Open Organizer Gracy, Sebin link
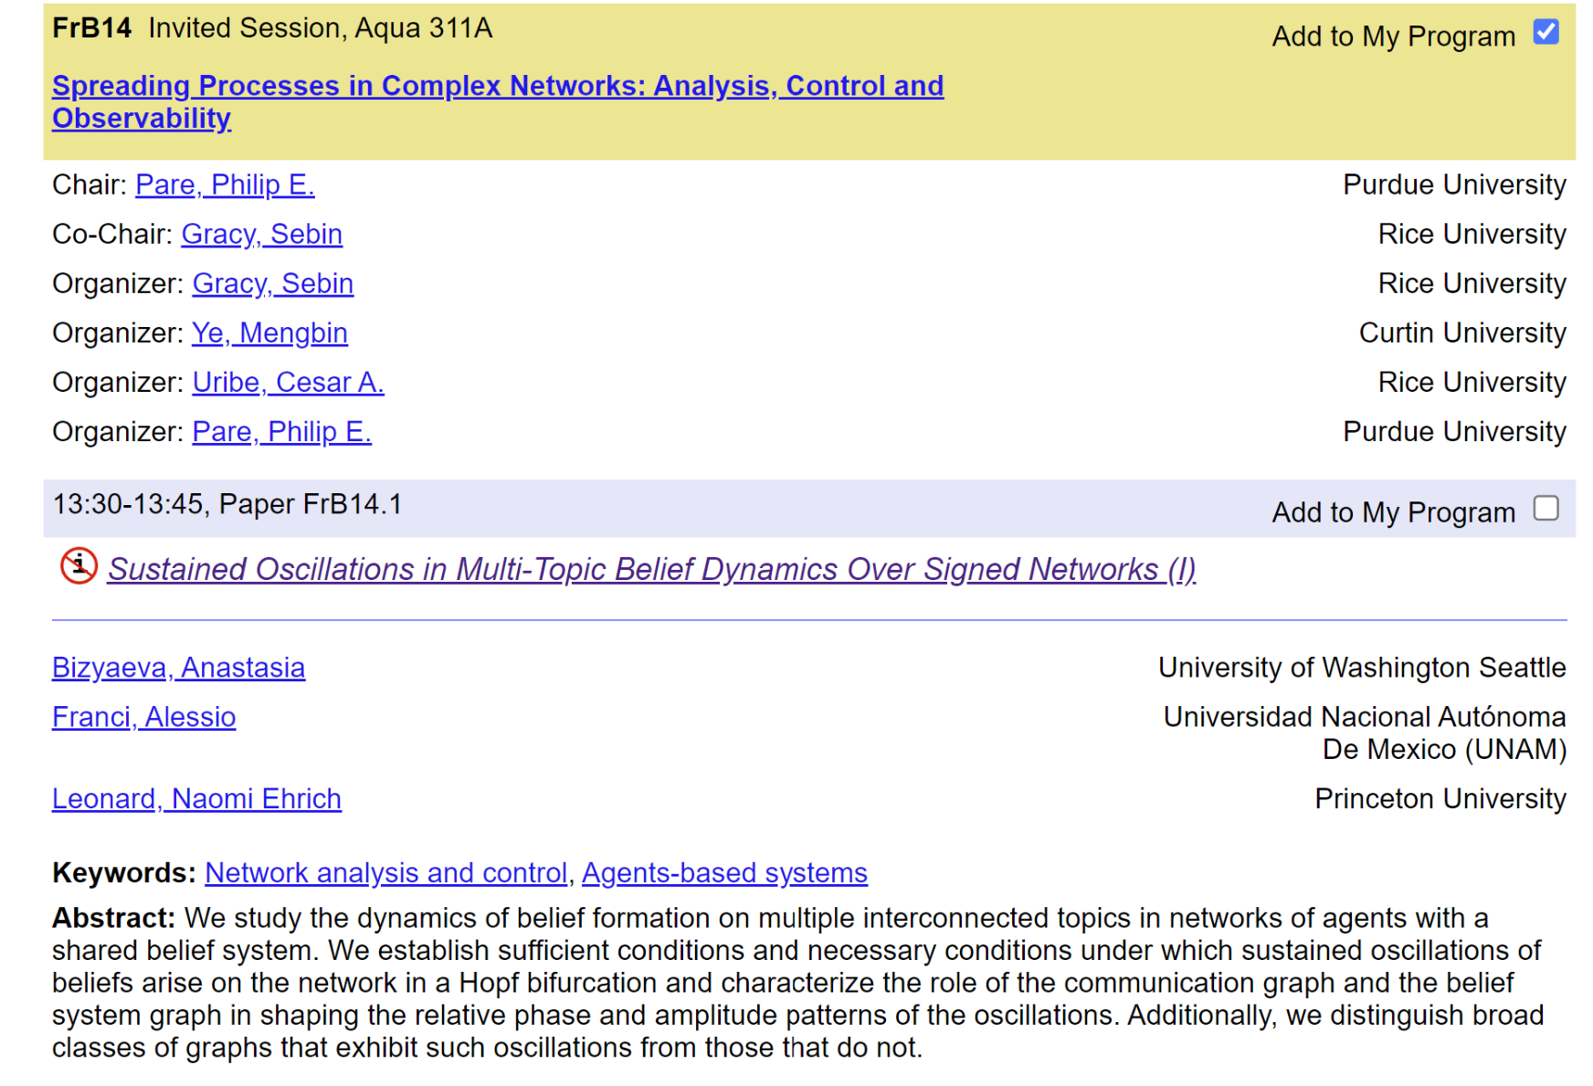This screenshot has height=1086, width=1593. pos(272,283)
